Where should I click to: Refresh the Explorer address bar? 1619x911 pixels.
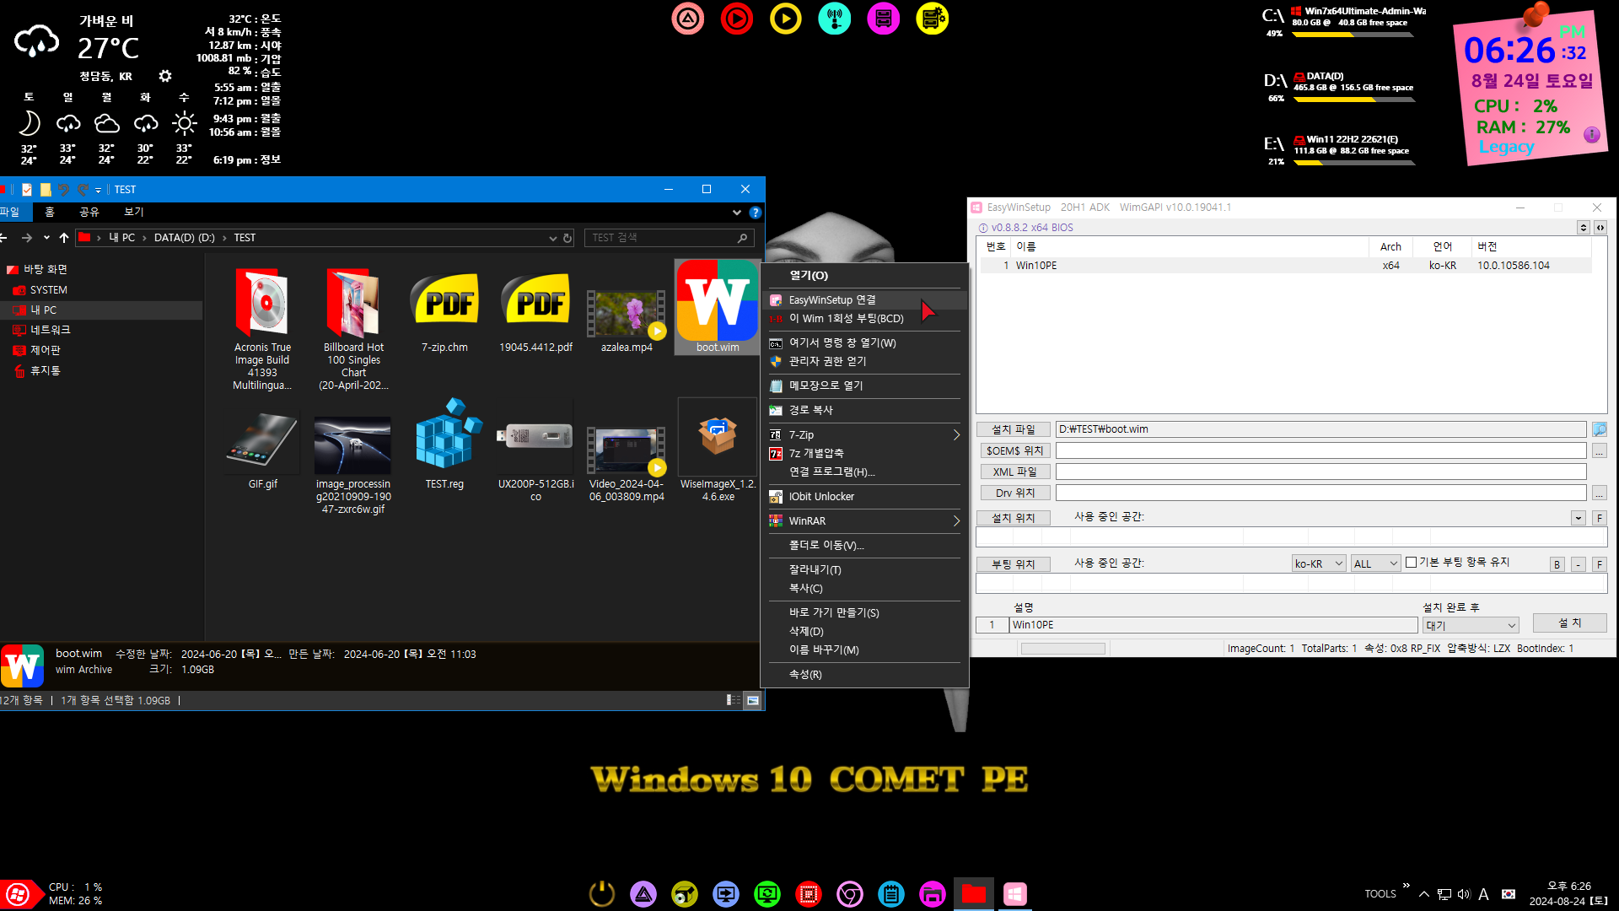[x=567, y=238]
